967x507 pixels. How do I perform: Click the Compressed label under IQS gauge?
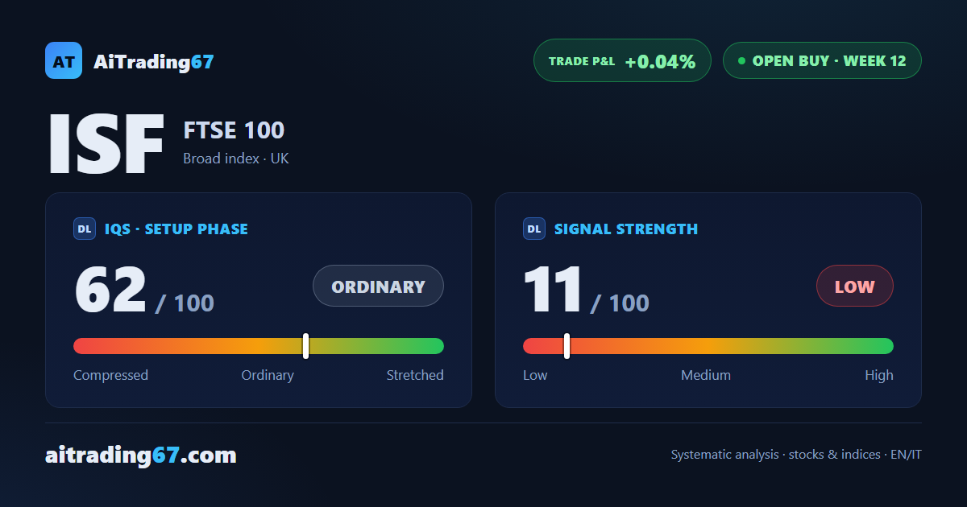[x=110, y=375]
